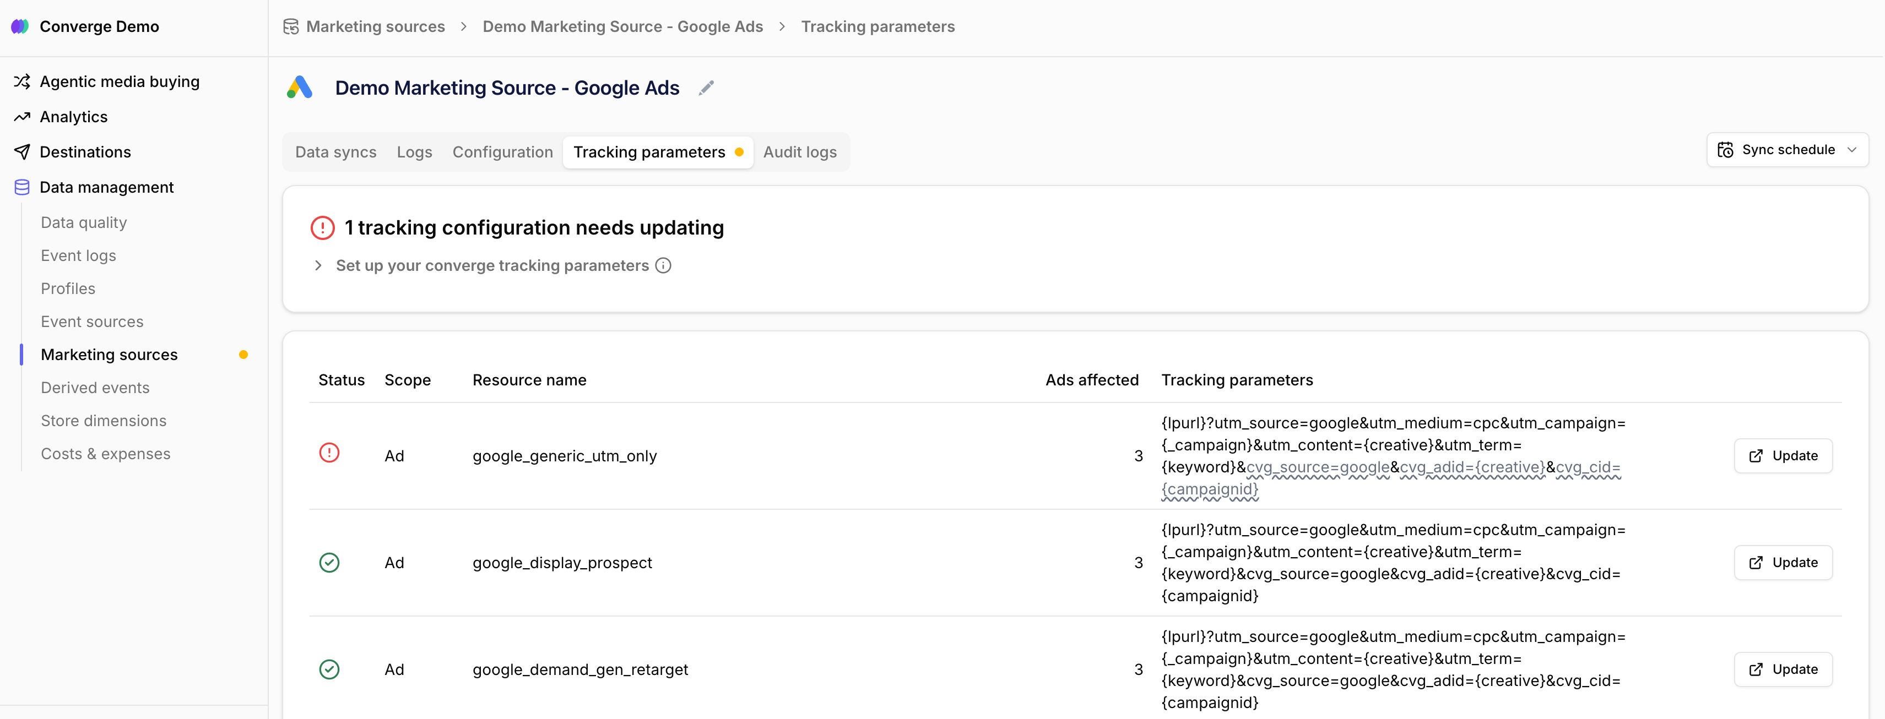Open Agentic media buying section
The image size is (1885, 719).
point(120,81)
